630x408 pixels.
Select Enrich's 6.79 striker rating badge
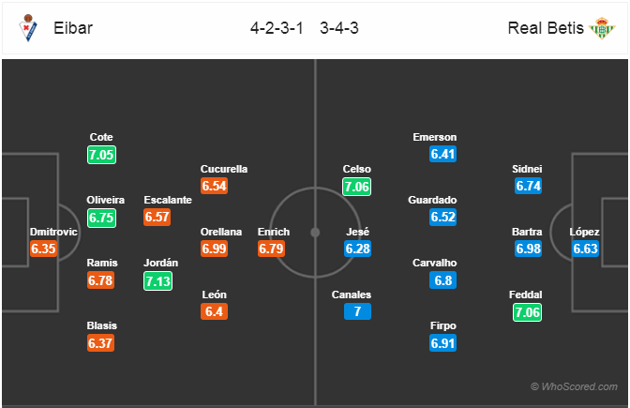[x=271, y=249]
